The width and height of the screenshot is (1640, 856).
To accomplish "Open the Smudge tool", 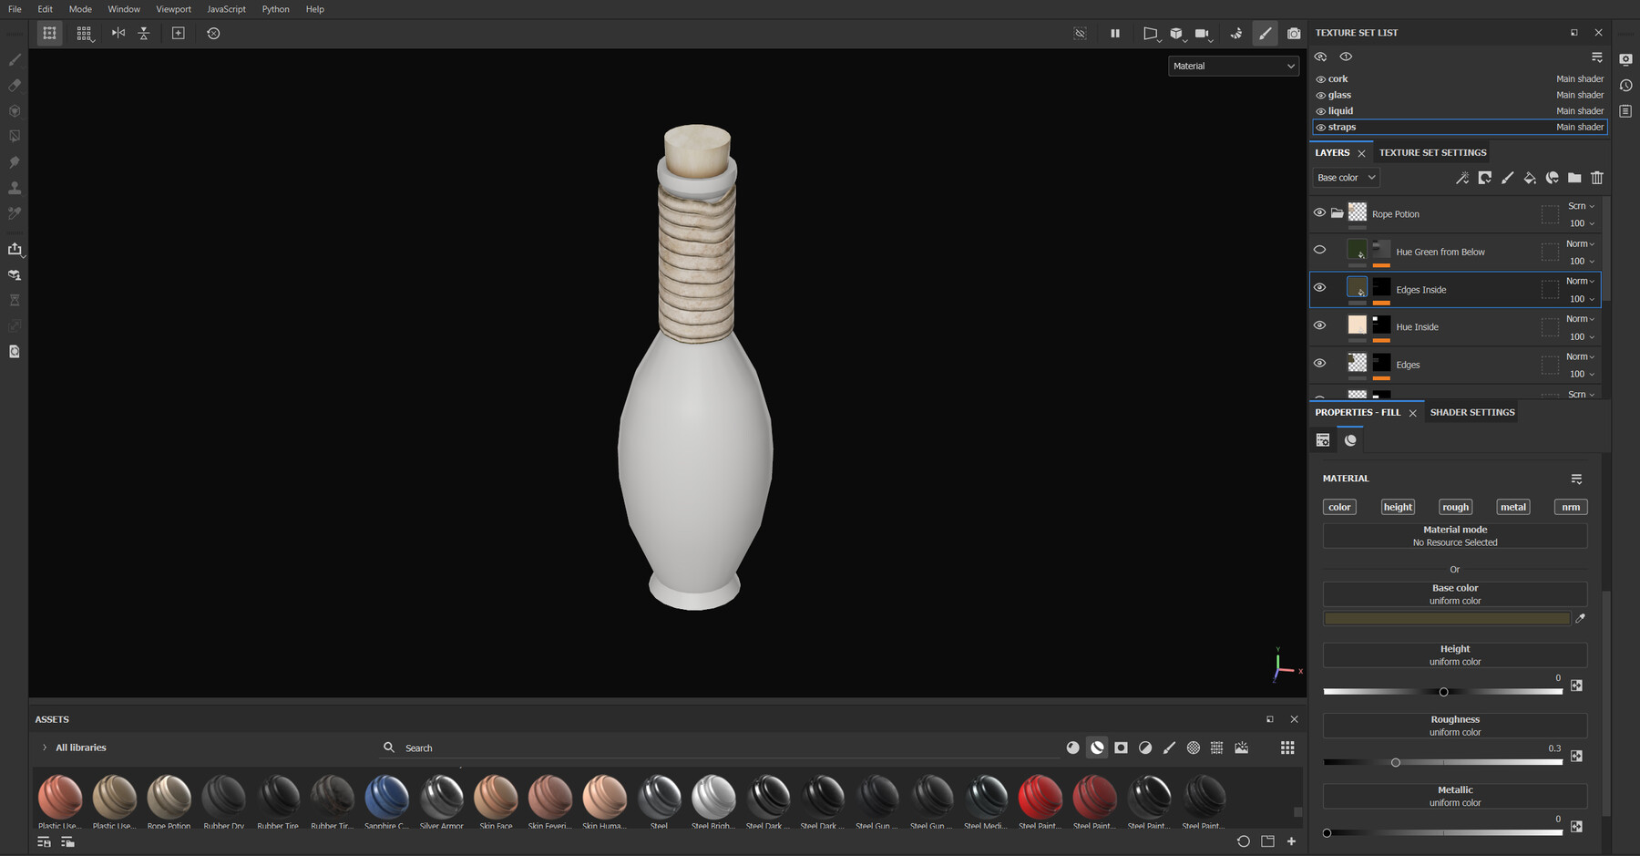I will [x=15, y=162].
